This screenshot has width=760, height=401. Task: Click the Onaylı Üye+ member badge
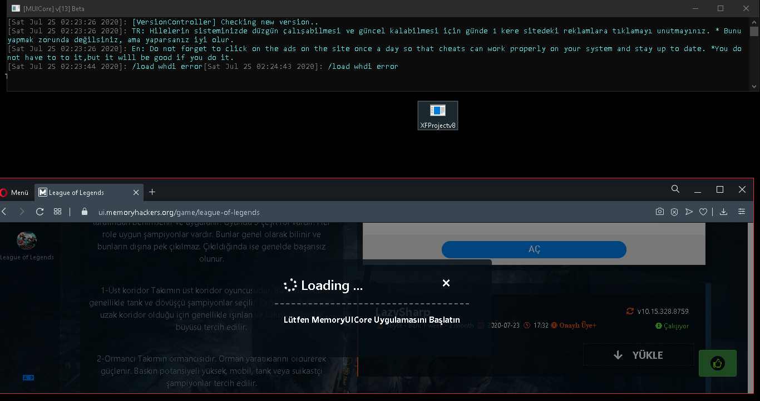(578, 325)
